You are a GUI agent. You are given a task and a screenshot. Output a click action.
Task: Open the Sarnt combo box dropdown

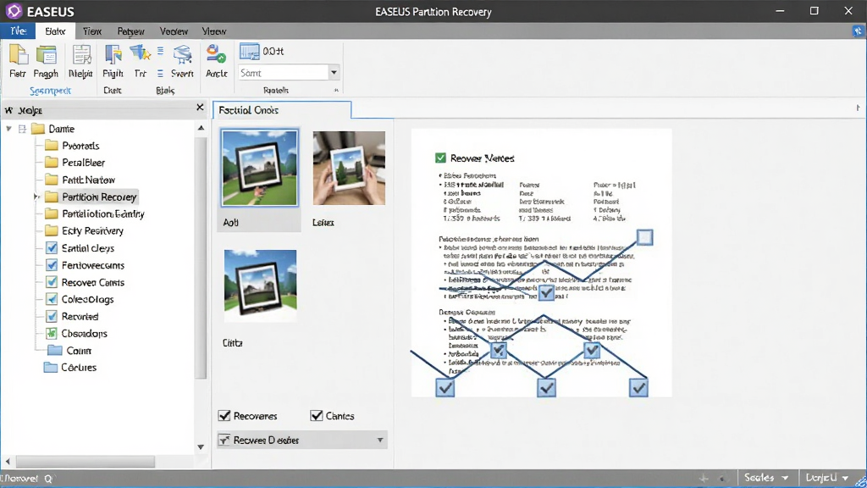tap(334, 73)
